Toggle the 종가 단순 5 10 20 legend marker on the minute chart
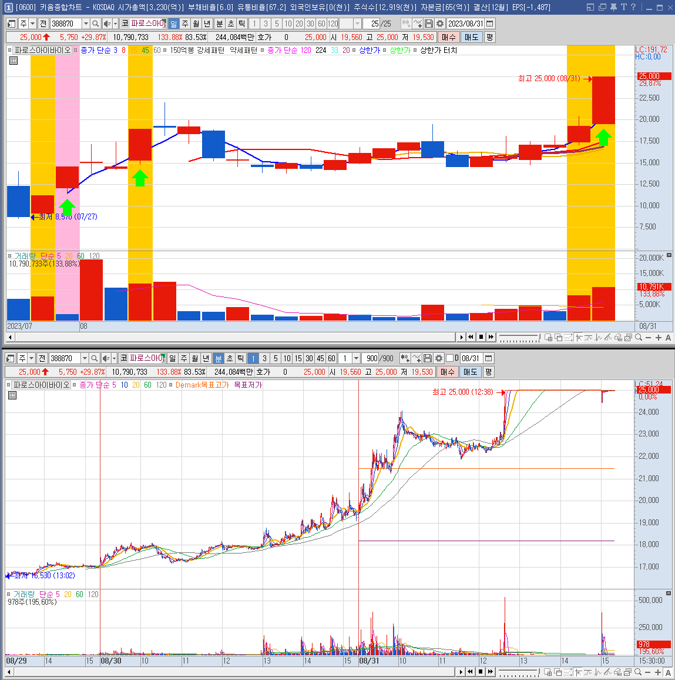675x680 pixels. 75,385
